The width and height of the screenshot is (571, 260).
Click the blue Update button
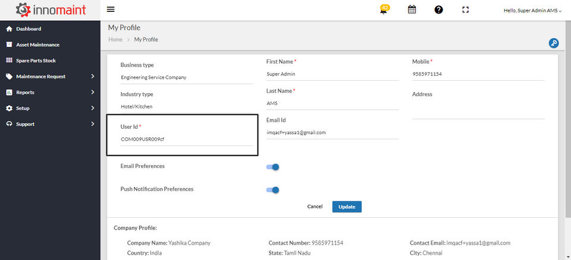click(x=347, y=207)
